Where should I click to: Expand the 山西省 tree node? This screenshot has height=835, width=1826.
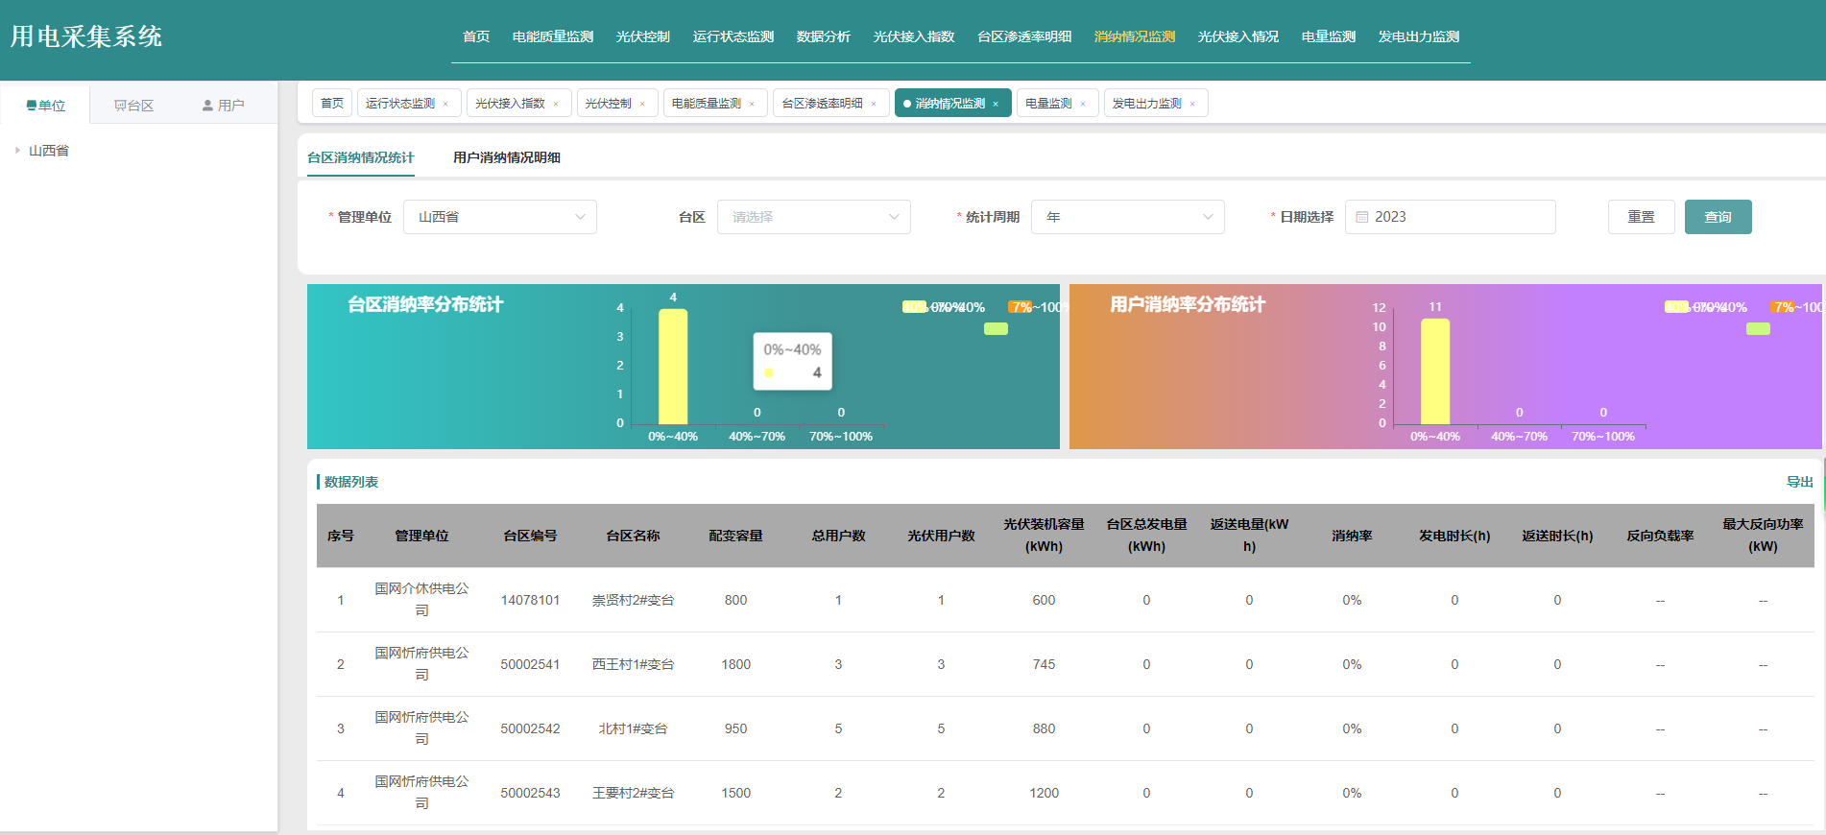(17, 151)
